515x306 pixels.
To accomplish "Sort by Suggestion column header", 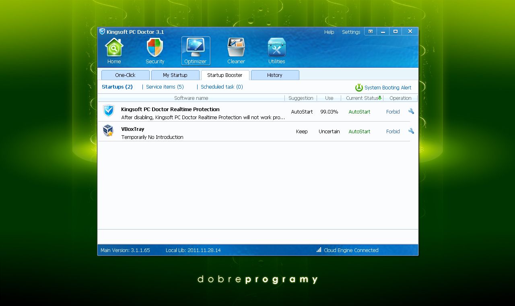I will coord(301,98).
